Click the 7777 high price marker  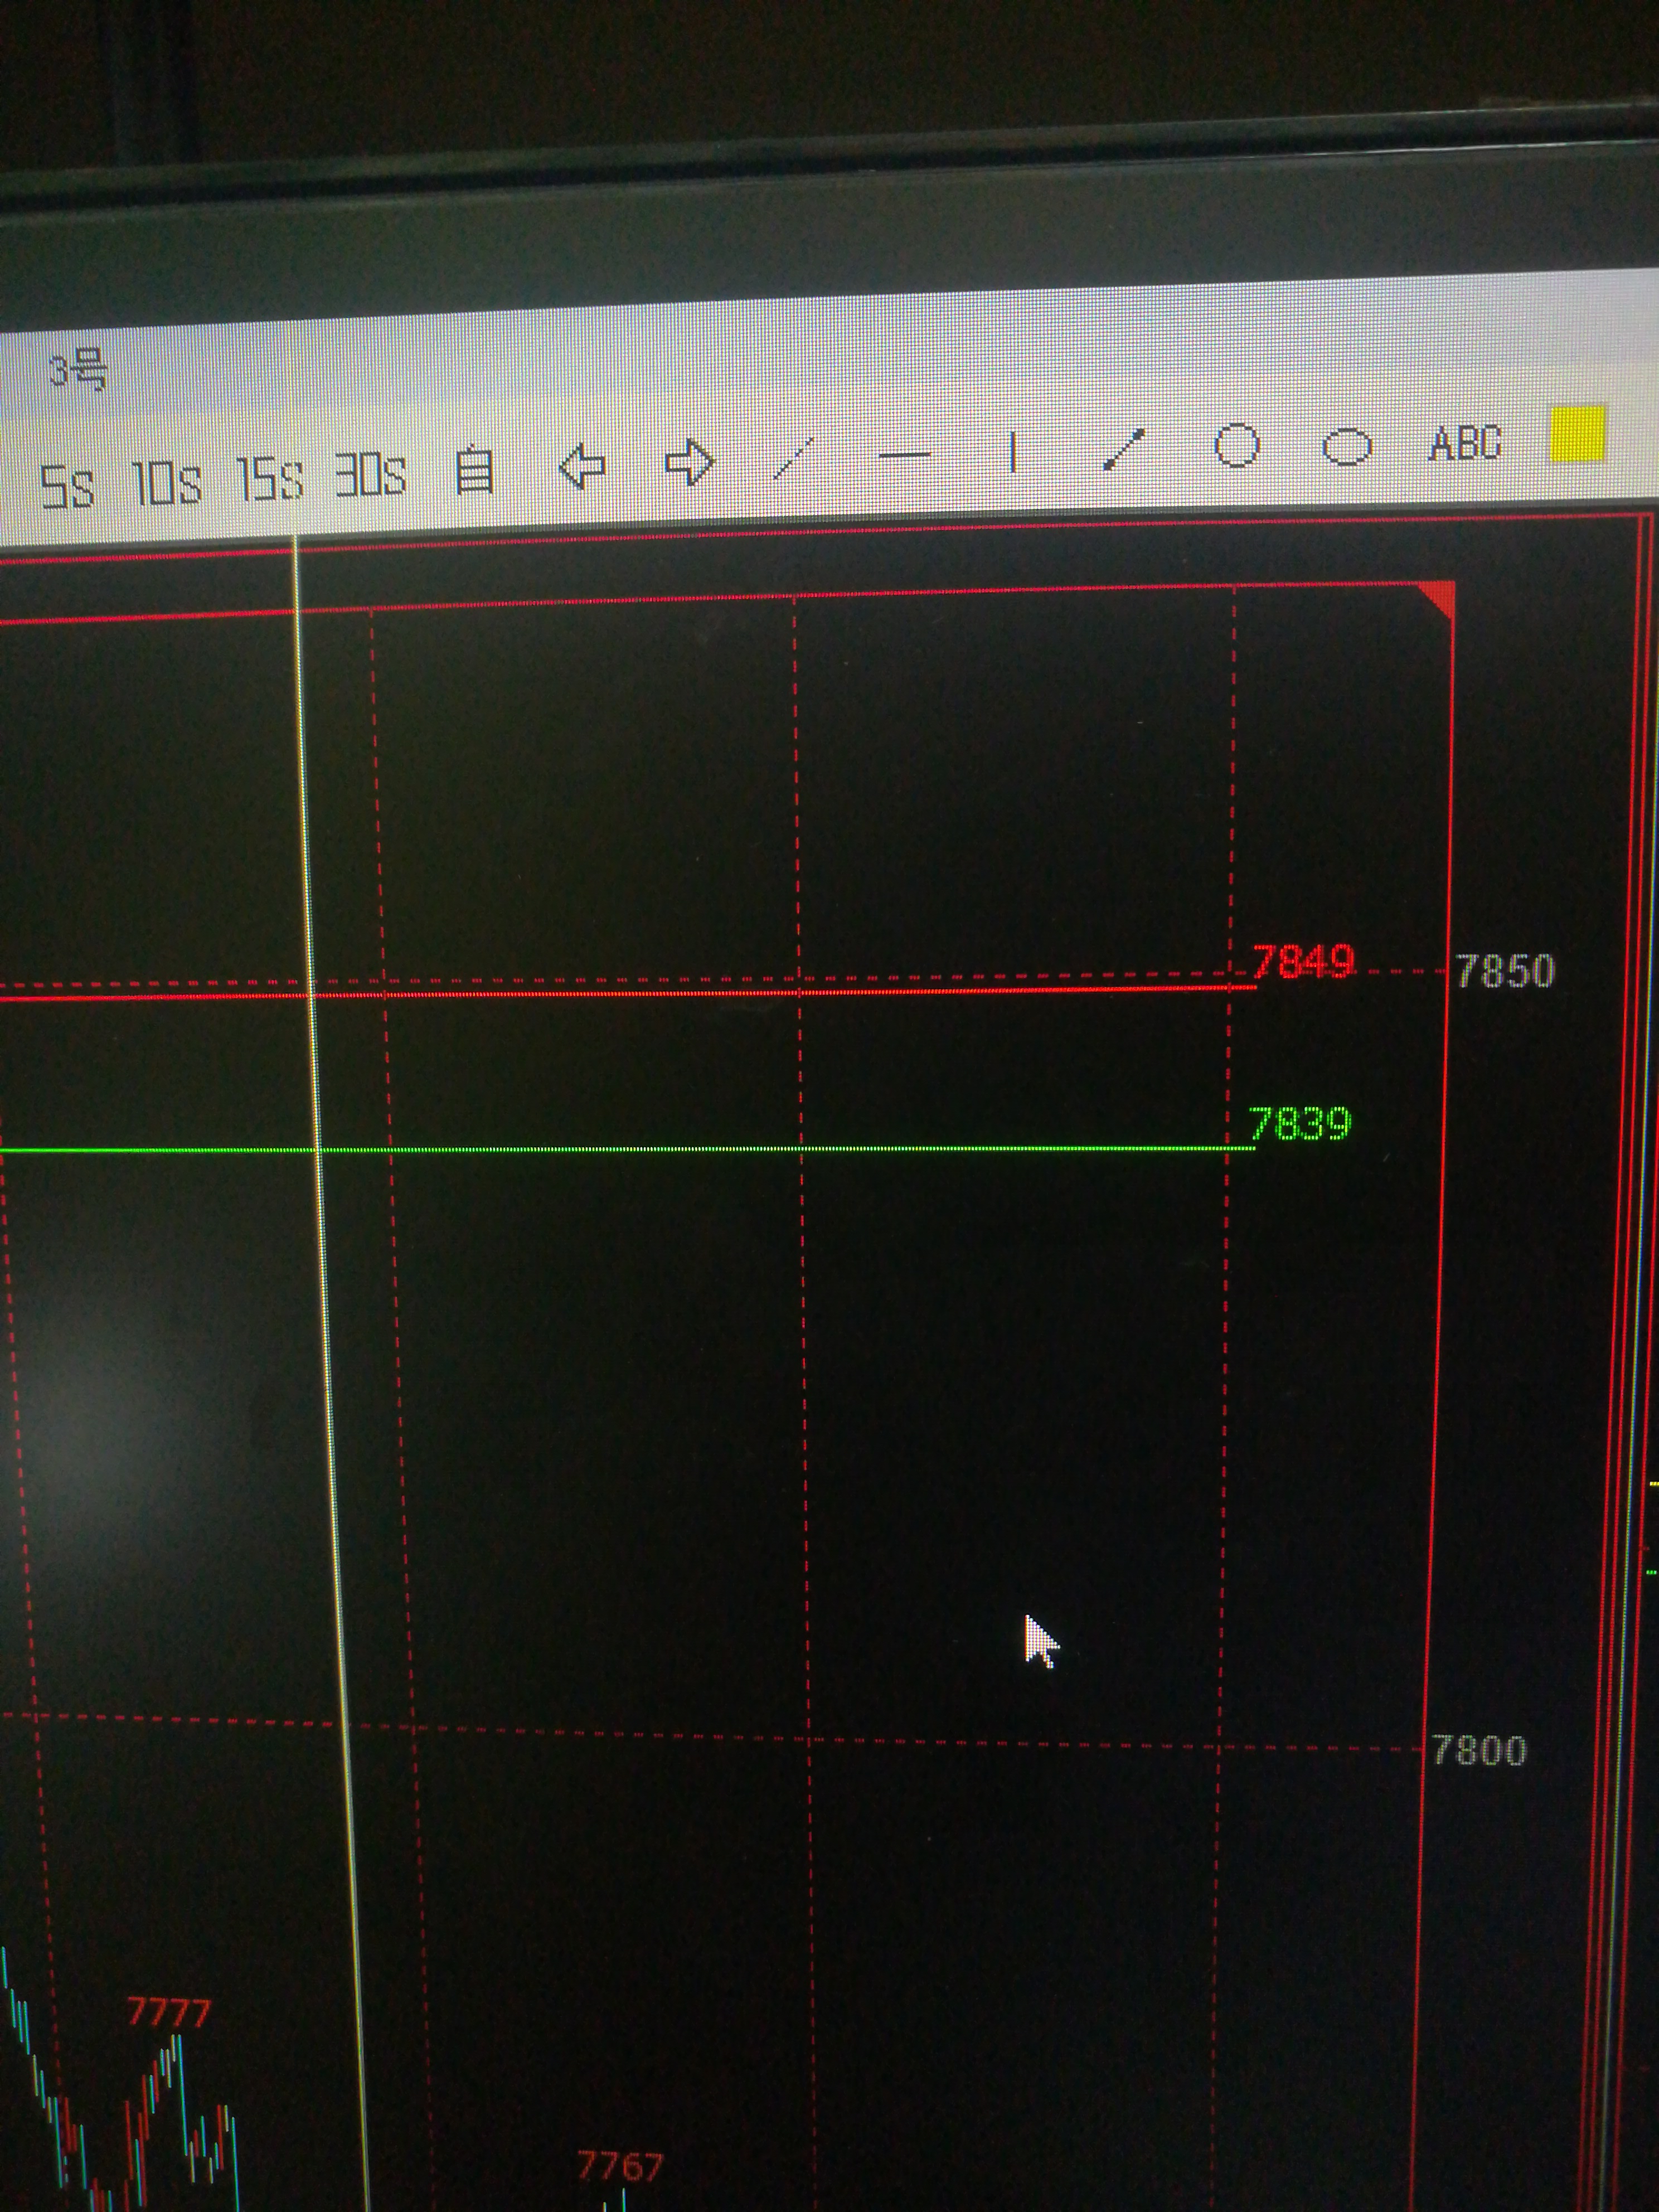click(169, 2012)
